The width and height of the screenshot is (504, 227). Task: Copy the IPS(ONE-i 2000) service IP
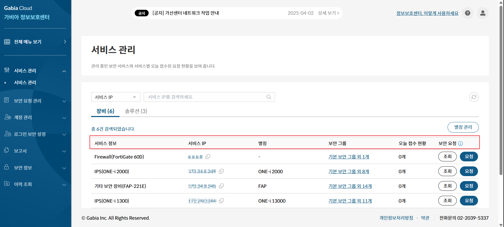pos(221,171)
